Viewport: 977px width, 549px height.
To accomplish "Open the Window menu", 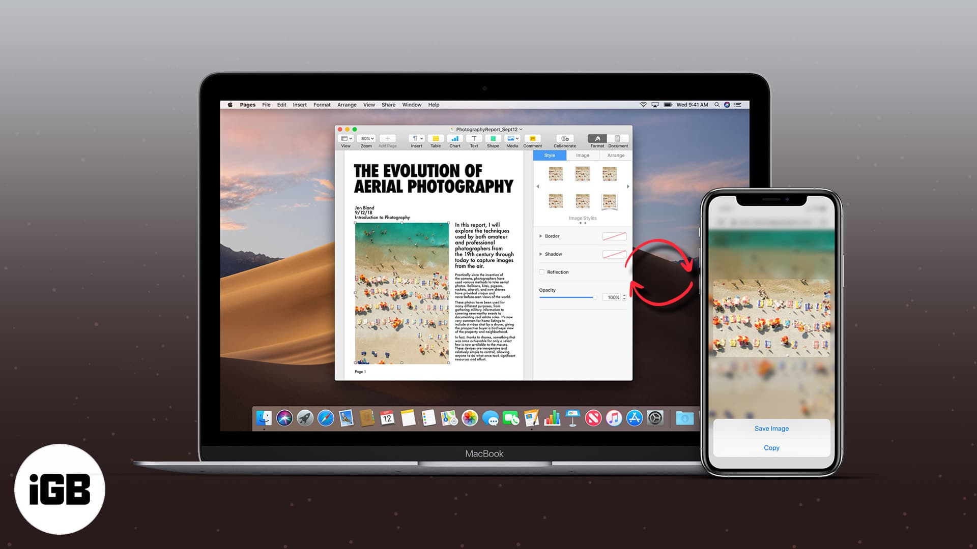I will click(x=412, y=105).
